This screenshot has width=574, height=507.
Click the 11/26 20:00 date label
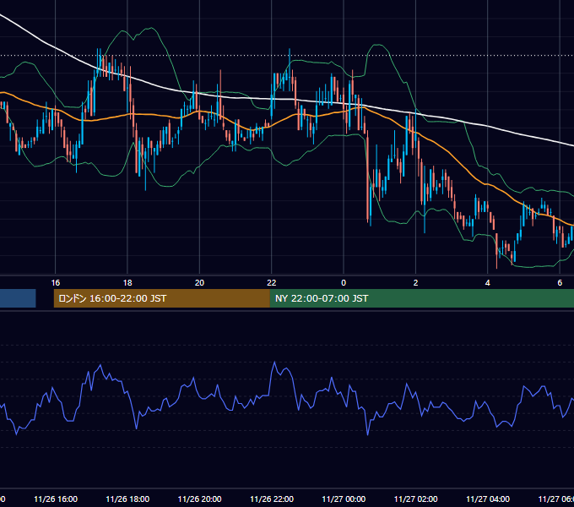click(199, 499)
